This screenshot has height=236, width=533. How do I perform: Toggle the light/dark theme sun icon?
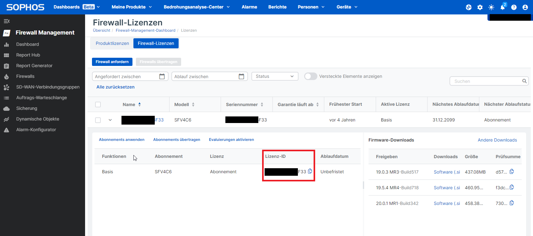pyautogui.click(x=491, y=7)
